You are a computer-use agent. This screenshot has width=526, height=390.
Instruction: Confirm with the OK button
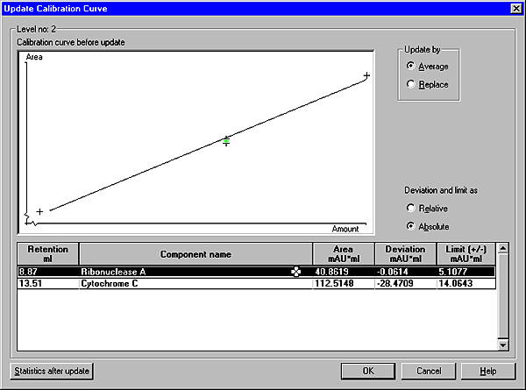pos(368,371)
